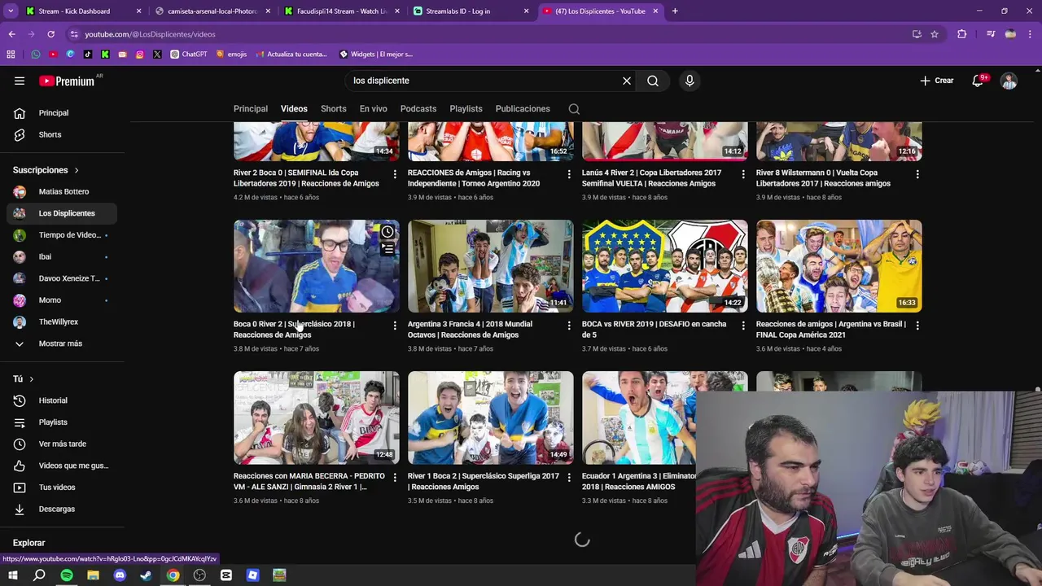
Task: Open Kick bookmark in bookmarks bar
Action: (105, 55)
